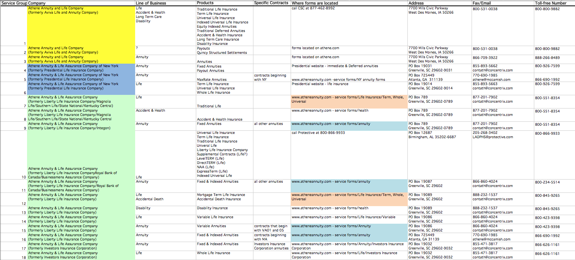The height and width of the screenshot is (260, 575).
Task: Click the 'Variable Life Insurance' products cell
Action: [x=224, y=219]
